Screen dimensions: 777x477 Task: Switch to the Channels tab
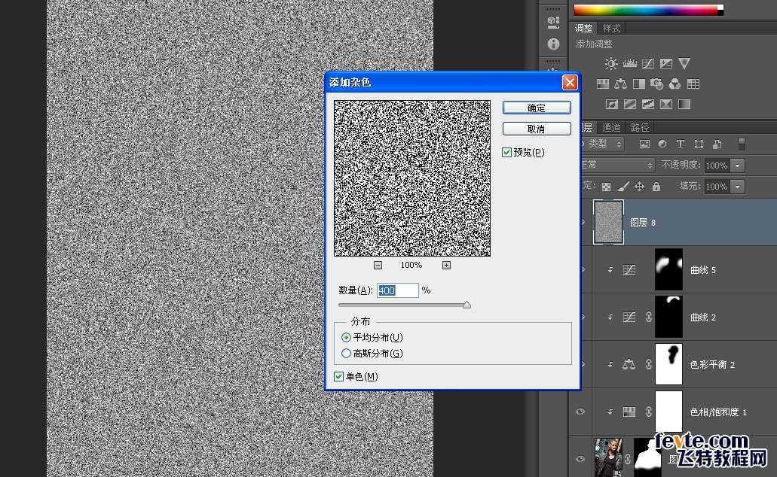coord(611,127)
